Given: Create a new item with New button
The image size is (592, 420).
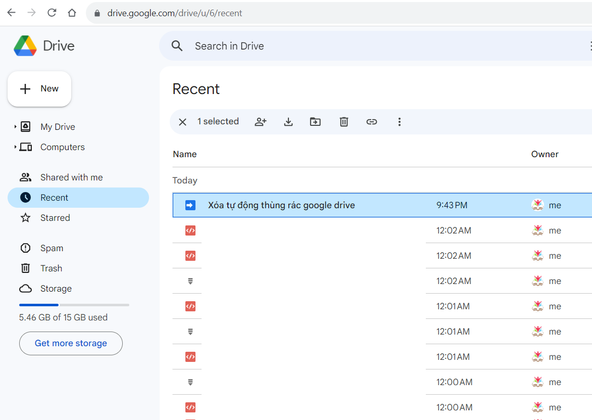Looking at the screenshot, I should [39, 89].
